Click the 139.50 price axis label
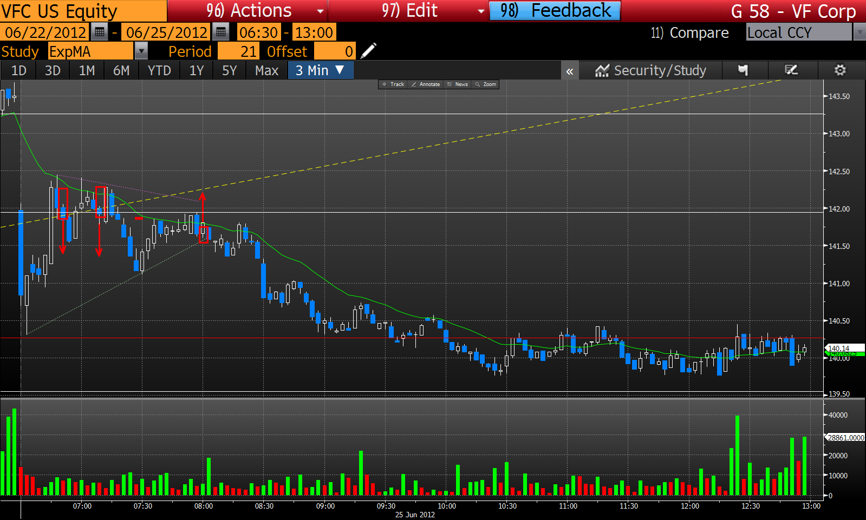 pos(839,394)
